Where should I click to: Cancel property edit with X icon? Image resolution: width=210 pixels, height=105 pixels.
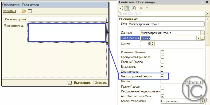click(141, 8)
